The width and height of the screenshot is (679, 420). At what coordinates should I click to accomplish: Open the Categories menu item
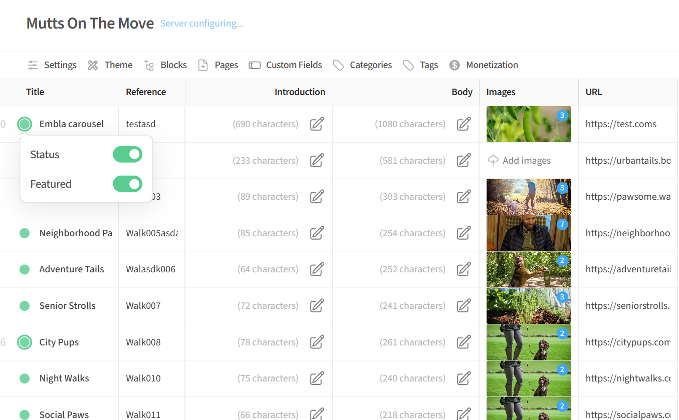coord(370,65)
